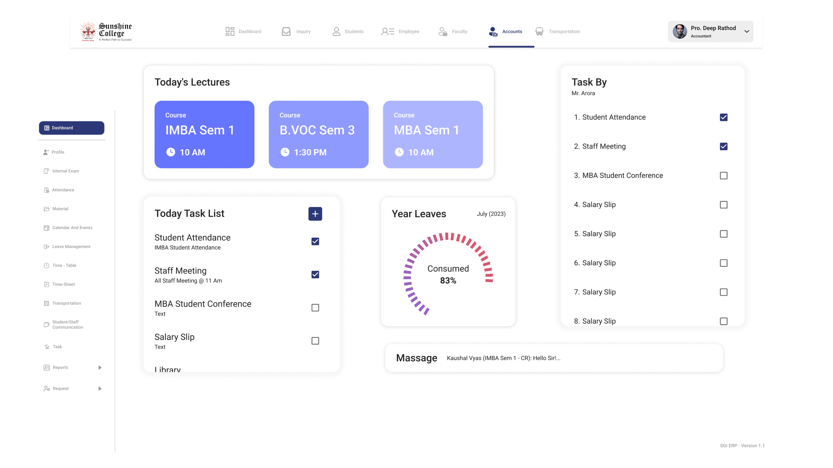Click the Calendar And Events icon

point(46,228)
